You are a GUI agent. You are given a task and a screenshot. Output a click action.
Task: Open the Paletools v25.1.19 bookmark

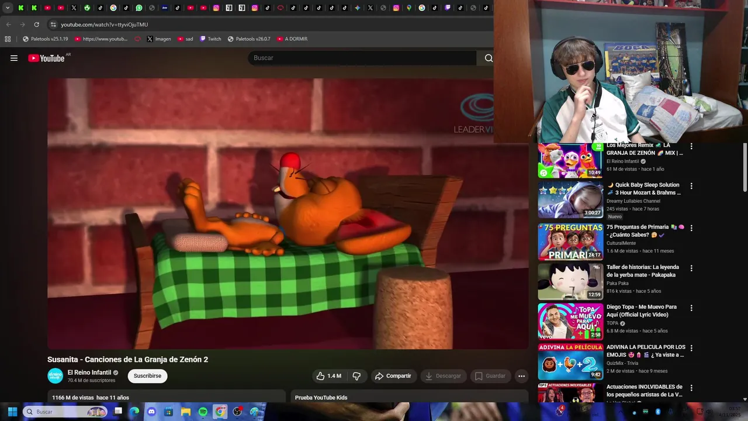tap(46, 39)
